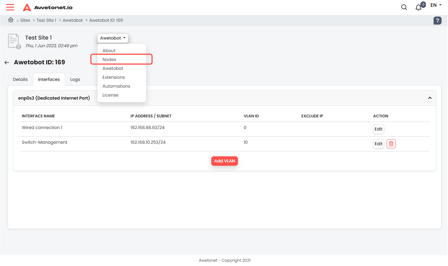
Task: Switch to the Details tab
Action: 20,79
